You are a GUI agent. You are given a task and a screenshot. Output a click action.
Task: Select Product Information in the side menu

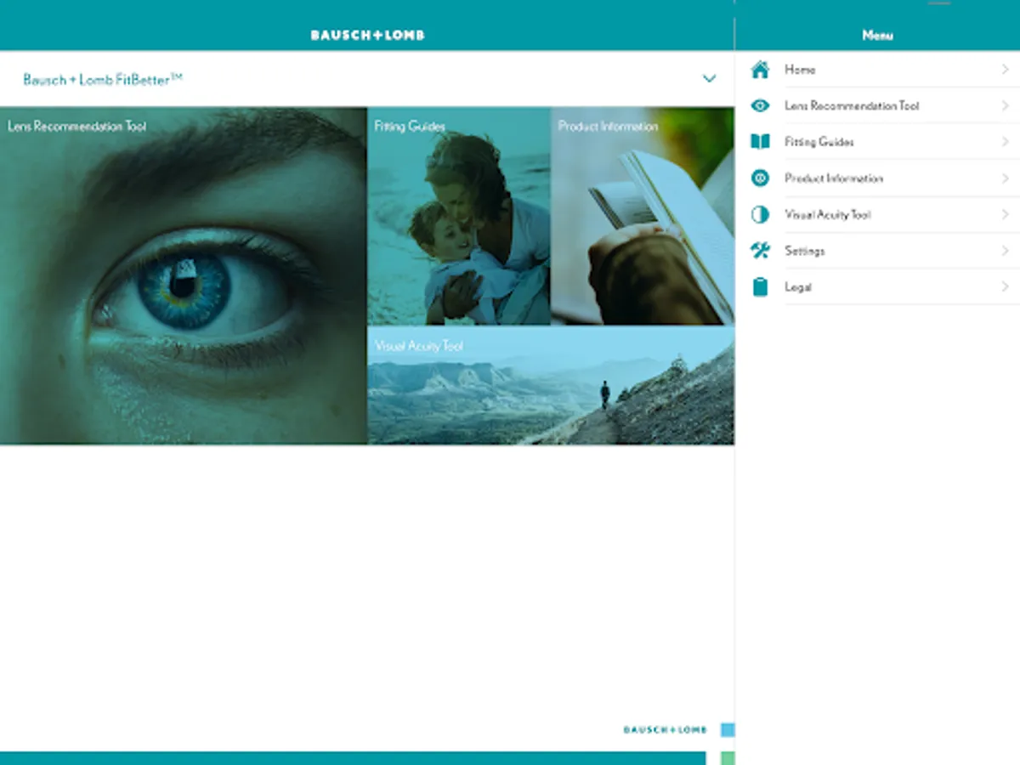(x=834, y=178)
